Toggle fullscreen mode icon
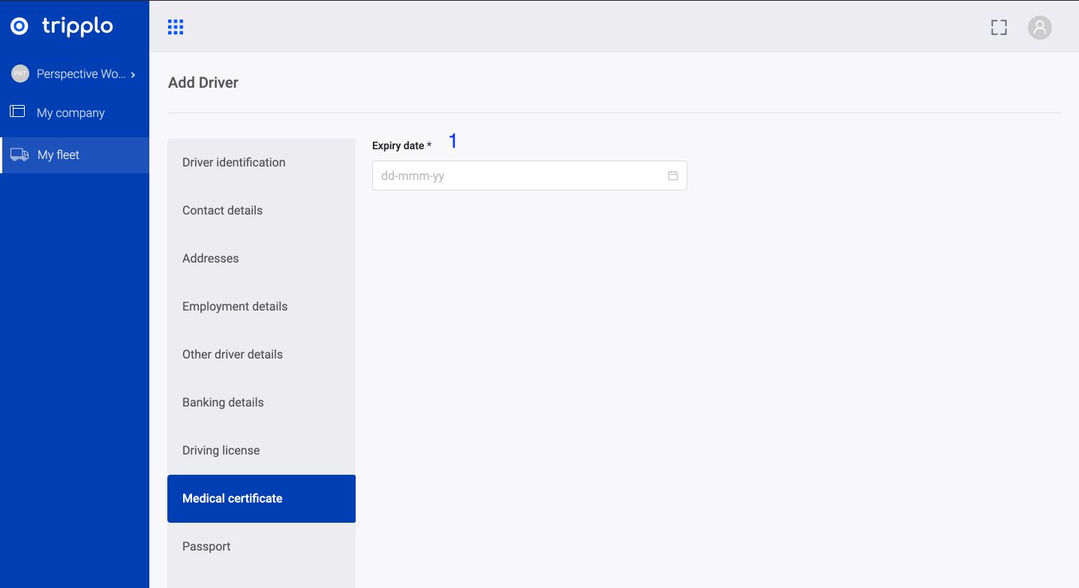 pyautogui.click(x=998, y=28)
